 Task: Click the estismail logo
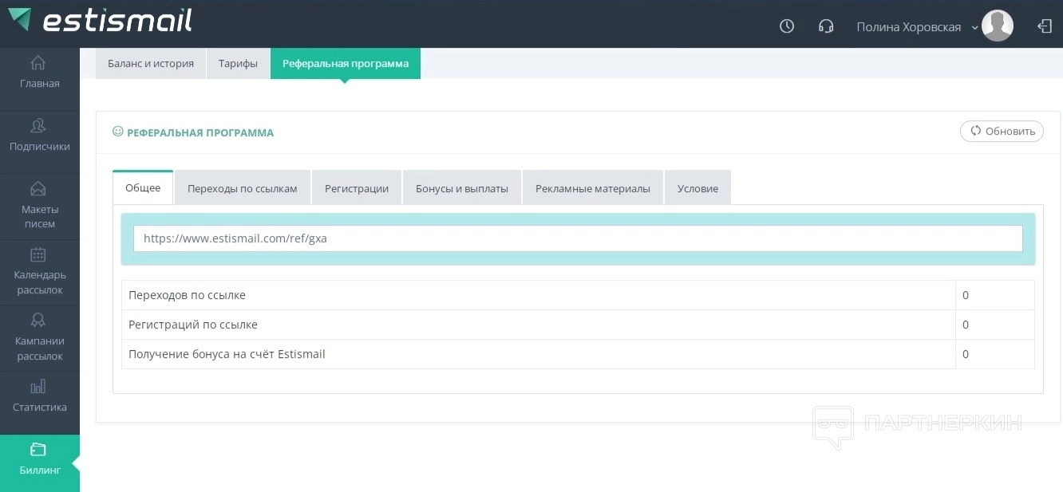coord(99,20)
